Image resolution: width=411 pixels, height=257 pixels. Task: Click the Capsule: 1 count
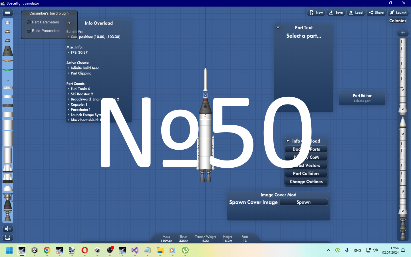pos(79,105)
